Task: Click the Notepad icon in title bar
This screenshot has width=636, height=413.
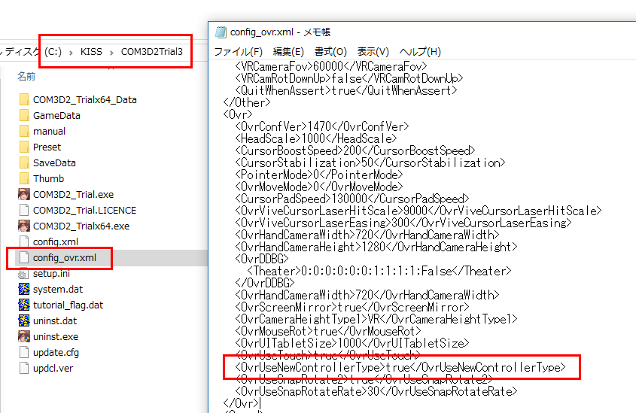Action: (x=221, y=32)
